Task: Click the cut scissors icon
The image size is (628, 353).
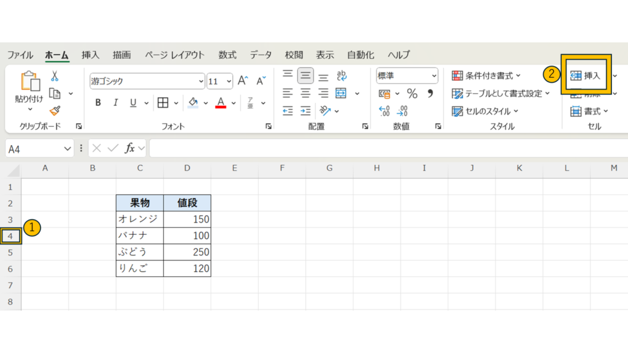Action: [x=55, y=76]
